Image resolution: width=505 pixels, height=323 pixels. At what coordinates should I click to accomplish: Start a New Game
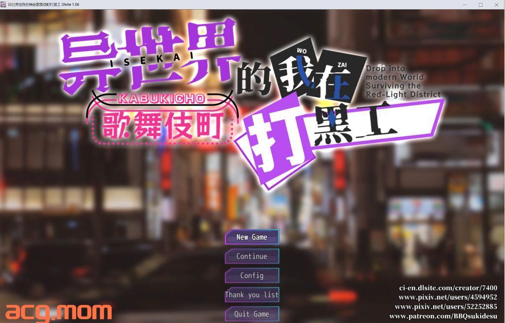[252, 237]
